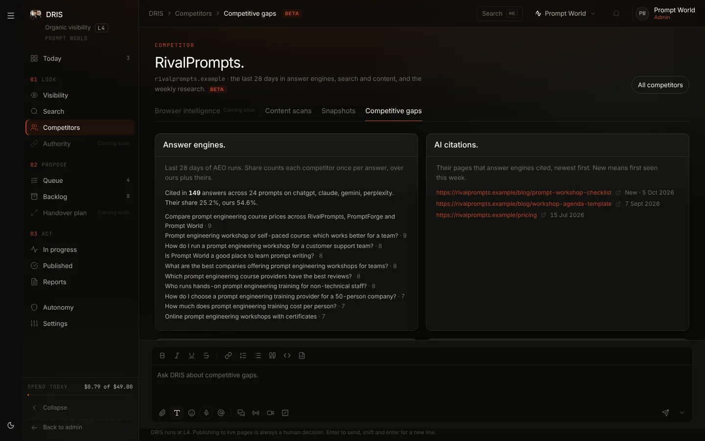The image size is (705, 441).
Task: Insert a numbered list in the editor
Action: (243, 356)
